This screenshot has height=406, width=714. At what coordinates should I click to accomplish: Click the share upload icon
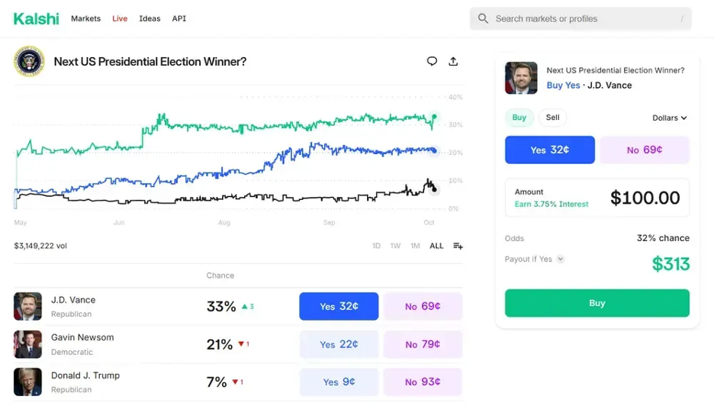tap(453, 61)
